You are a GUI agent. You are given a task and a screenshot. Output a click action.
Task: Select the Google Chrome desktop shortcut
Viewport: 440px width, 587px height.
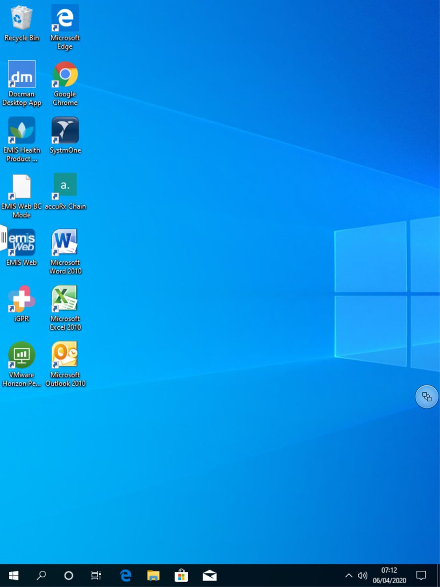pyautogui.click(x=65, y=84)
